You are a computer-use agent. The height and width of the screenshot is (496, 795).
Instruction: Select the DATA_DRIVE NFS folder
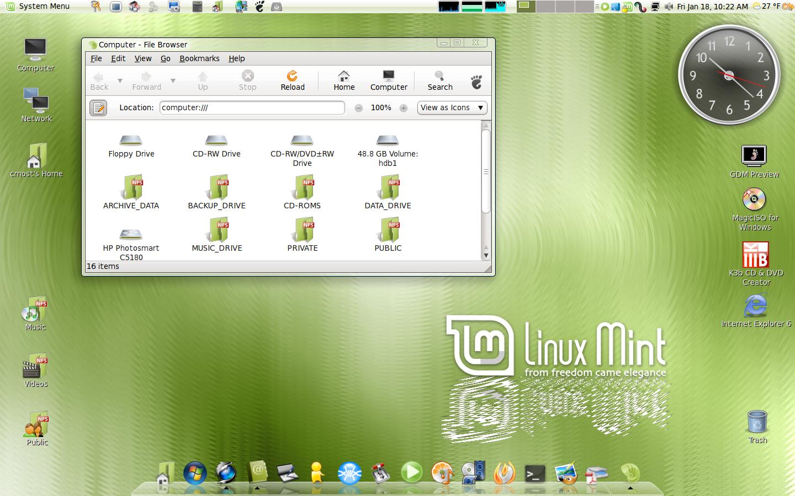[388, 192]
